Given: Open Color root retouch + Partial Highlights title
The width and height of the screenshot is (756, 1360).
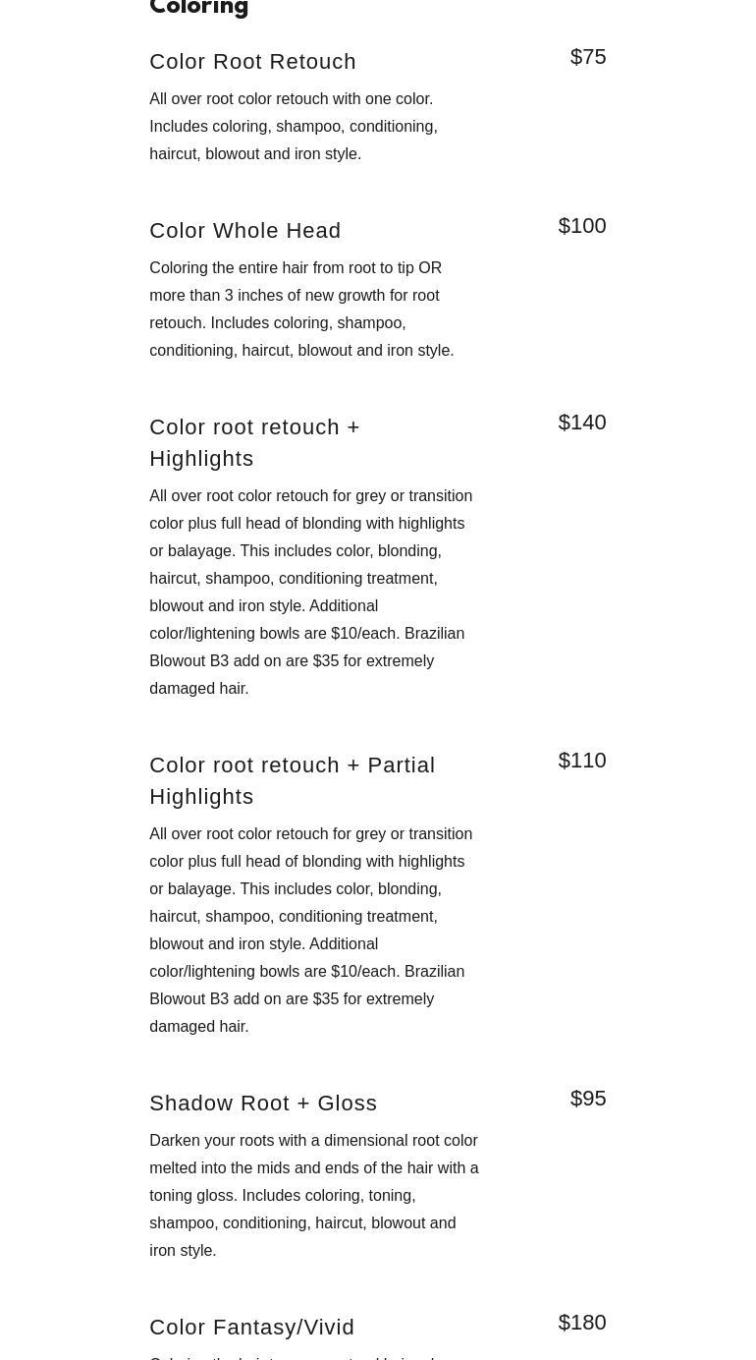Looking at the screenshot, I should (292, 780).
